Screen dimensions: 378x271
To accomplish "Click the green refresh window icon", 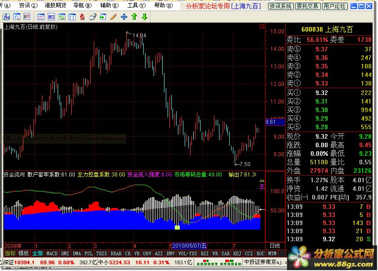I will point(61,17).
